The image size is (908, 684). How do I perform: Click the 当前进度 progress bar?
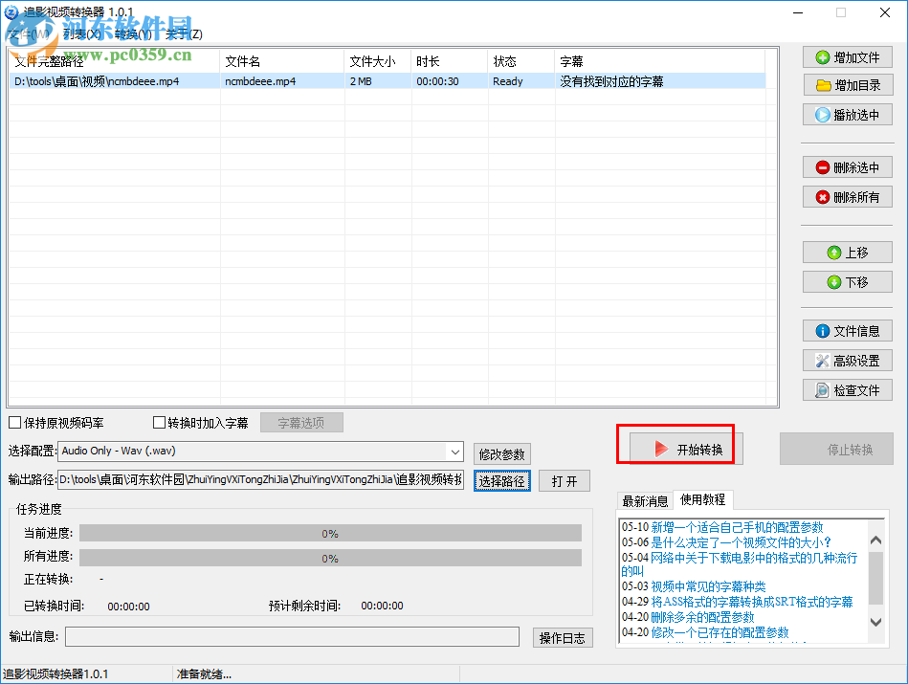click(x=330, y=534)
